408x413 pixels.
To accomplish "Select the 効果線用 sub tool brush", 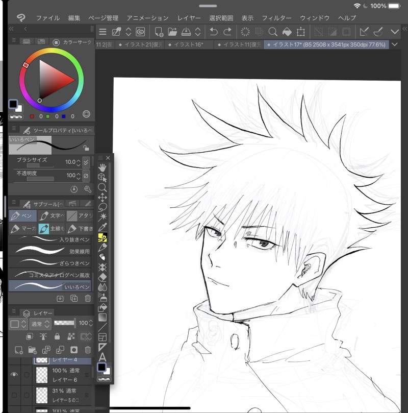I will click(x=50, y=251).
